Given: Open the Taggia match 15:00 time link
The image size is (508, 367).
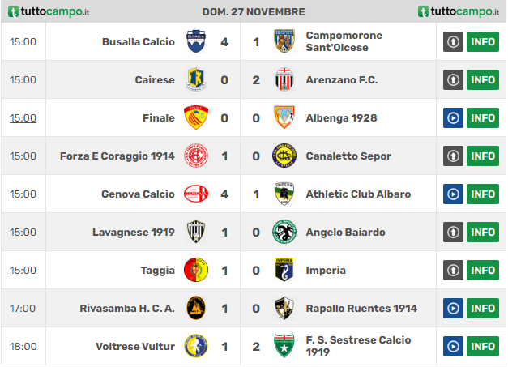Looking at the screenshot, I should pos(23,270).
